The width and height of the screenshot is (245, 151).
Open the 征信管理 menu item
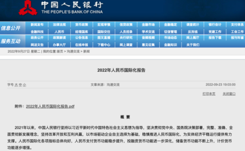coord(170,32)
